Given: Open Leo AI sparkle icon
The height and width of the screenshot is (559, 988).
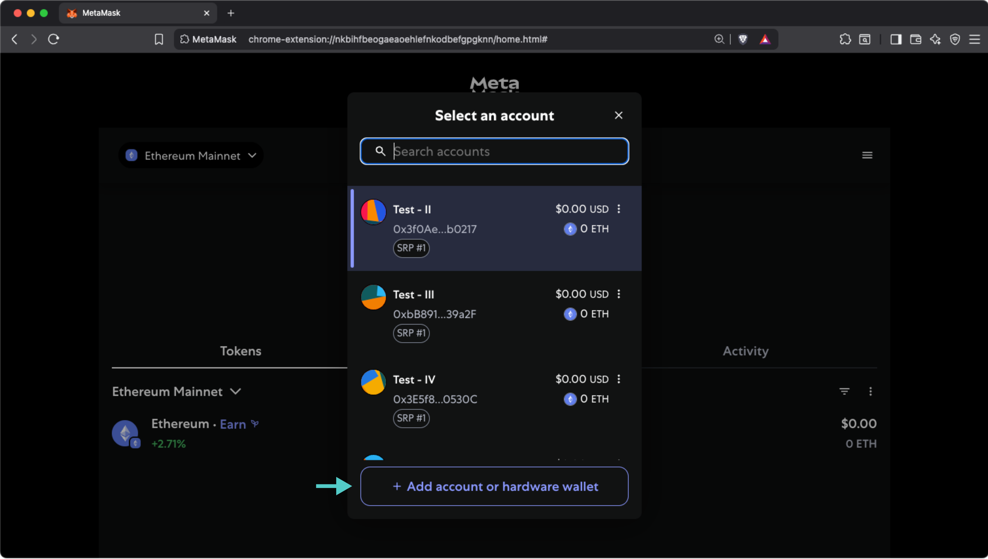Looking at the screenshot, I should click(935, 39).
